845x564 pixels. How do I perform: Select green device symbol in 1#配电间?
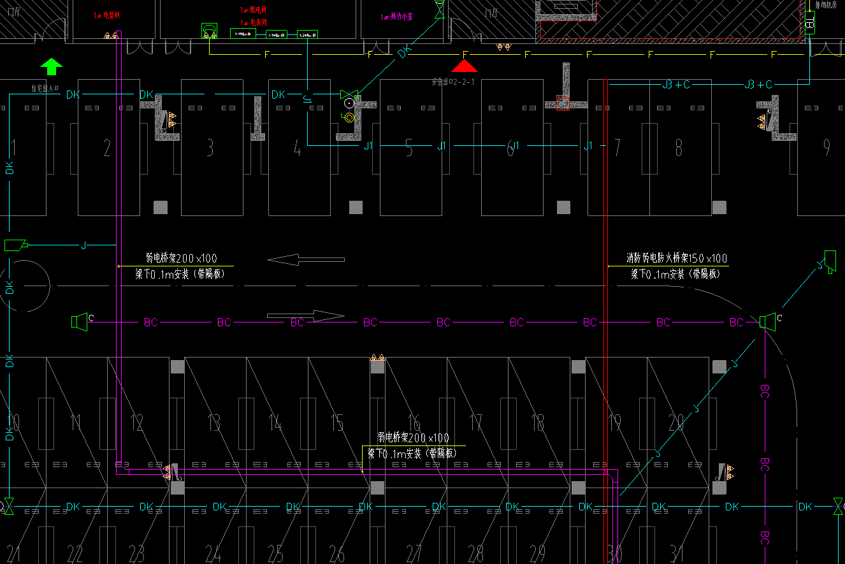point(209,32)
